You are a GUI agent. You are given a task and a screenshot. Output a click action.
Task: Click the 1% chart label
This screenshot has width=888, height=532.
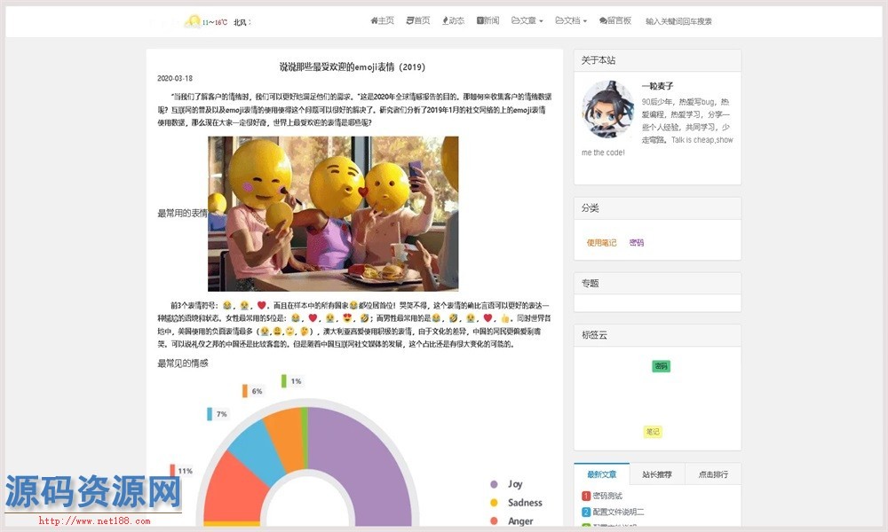[296, 381]
